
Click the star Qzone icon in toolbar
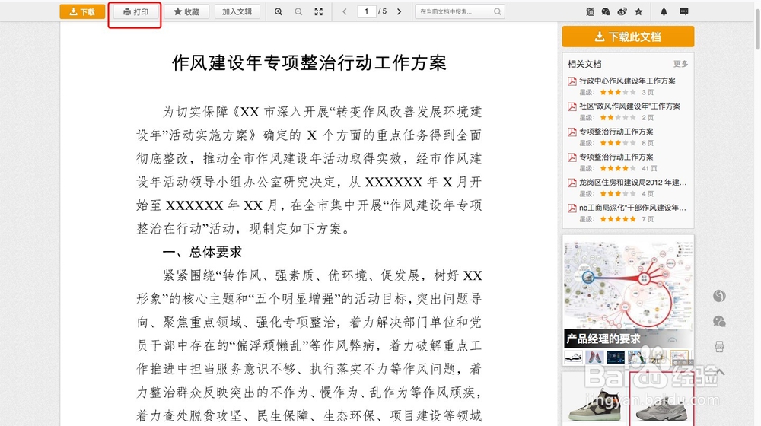[638, 11]
